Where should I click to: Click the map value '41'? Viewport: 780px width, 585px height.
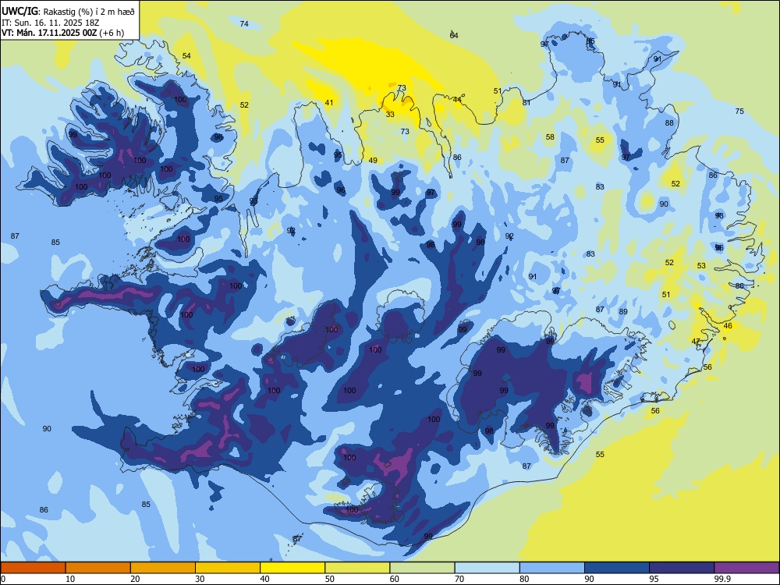point(329,103)
